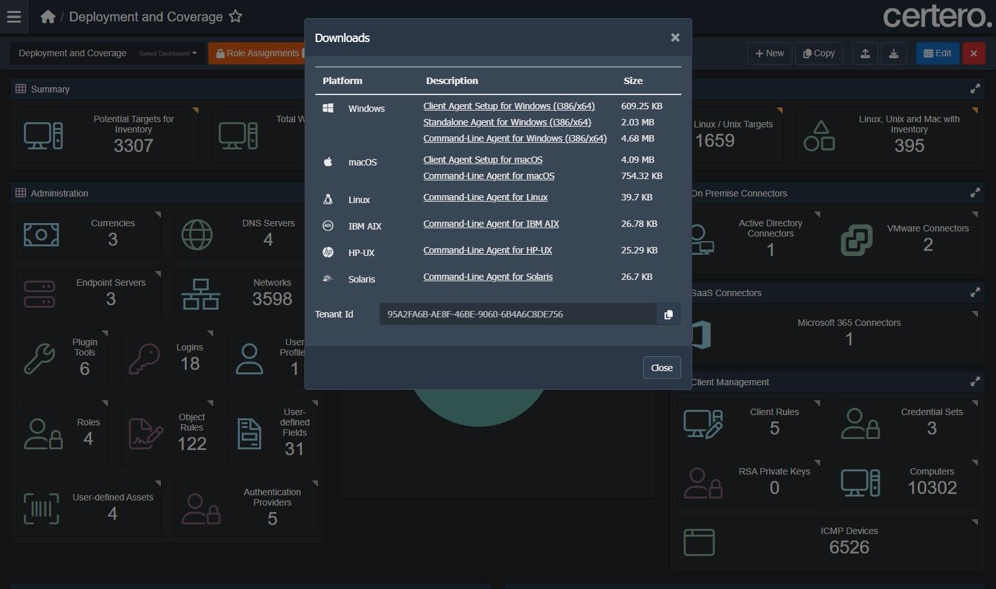This screenshot has width=996, height=589.
Task: Maximize the Client Management panel
Action: click(975, 381)
